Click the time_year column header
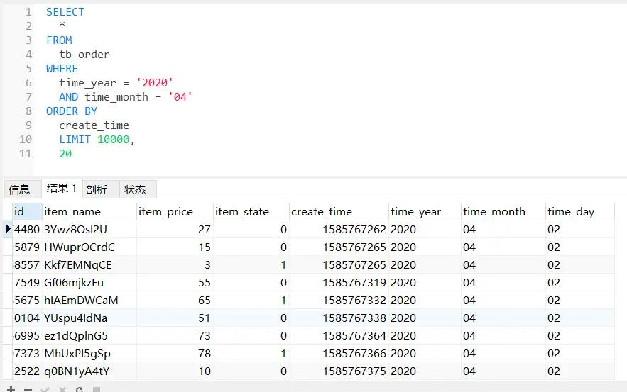This screenshot has width=627, height=392. (x=425, y=211)
